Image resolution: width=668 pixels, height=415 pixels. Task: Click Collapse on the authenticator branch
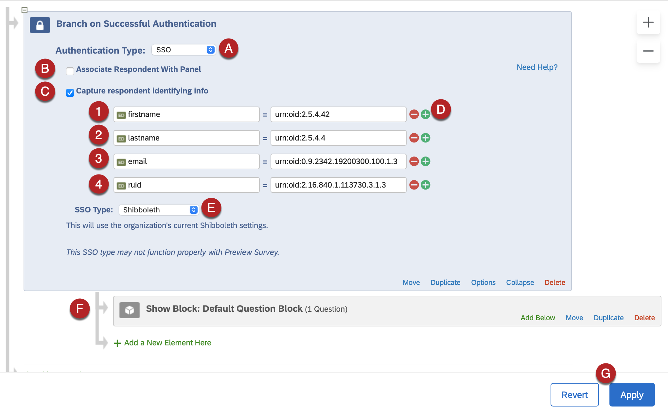click(520, 282)
